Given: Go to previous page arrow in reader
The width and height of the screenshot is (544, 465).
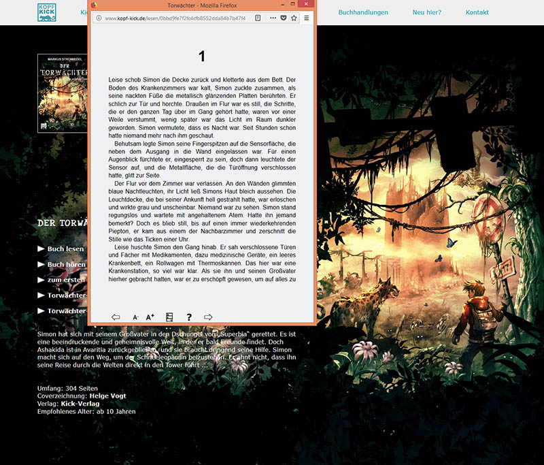Looking at the screenshot, I should [116, 317].
